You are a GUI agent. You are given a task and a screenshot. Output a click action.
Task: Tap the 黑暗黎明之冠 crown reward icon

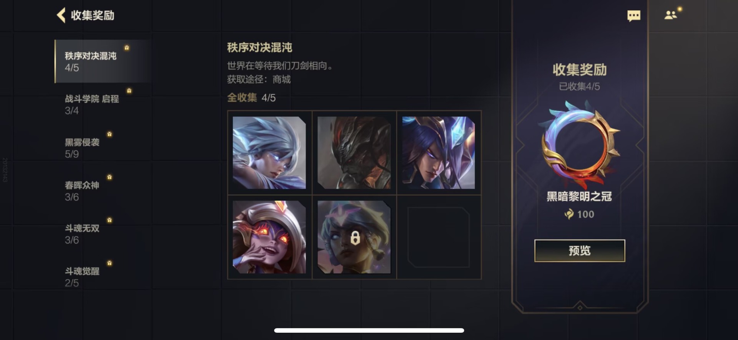[580, 144]
